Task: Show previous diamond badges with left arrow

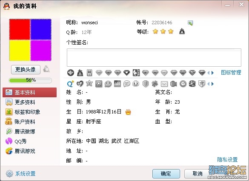Action: pos(209,73)
